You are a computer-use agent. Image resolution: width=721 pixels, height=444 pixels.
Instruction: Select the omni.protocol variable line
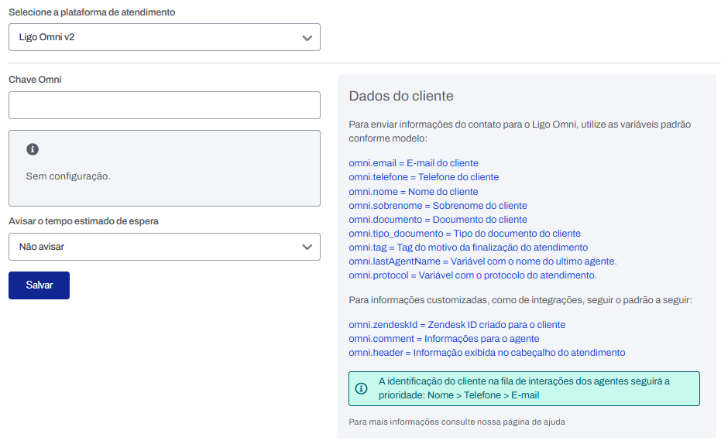pos(472,275)
